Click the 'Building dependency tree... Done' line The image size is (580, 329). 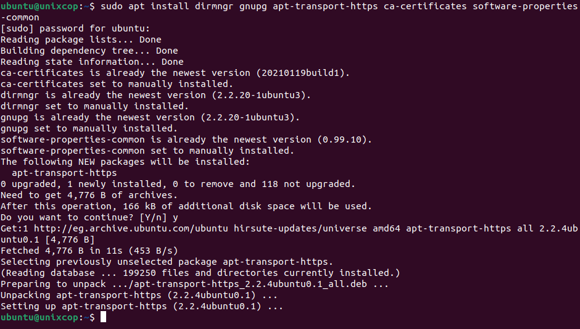(89, 51)
